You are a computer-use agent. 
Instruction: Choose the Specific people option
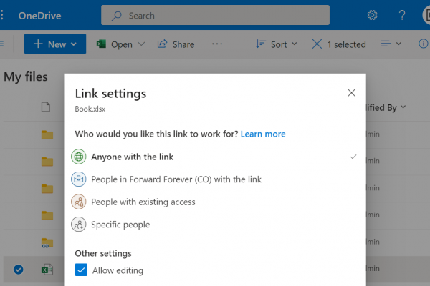pos(120,225)
